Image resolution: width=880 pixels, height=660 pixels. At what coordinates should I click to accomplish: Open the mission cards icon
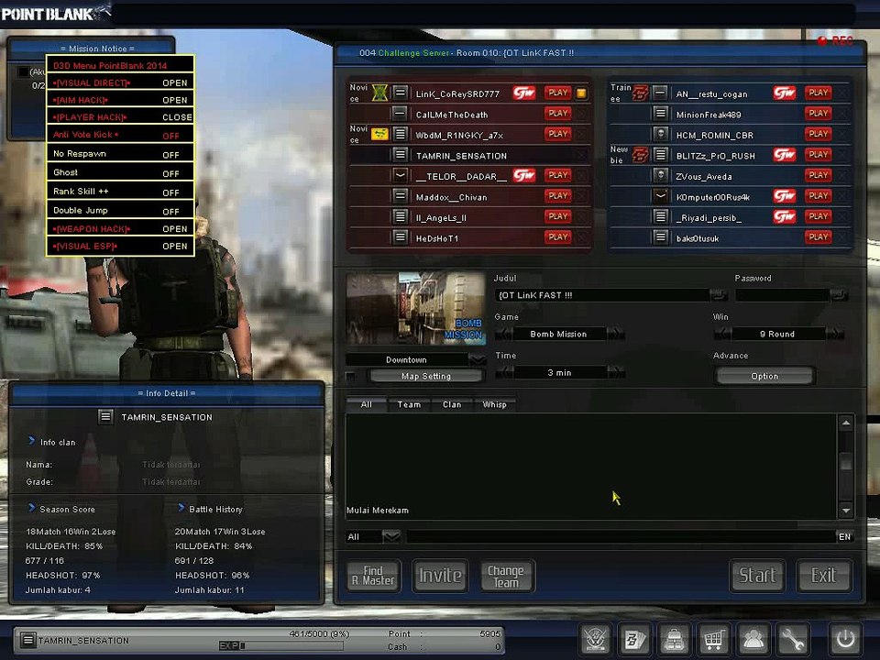[634, 639]
